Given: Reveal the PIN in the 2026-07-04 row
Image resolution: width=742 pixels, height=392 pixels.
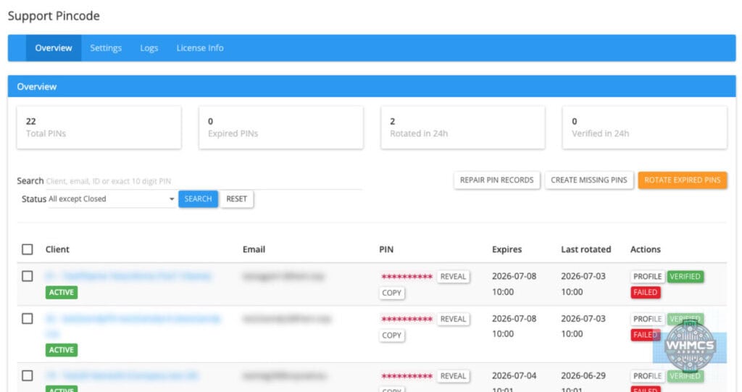Looking at the screenshot, I should (x=454, y=376).
